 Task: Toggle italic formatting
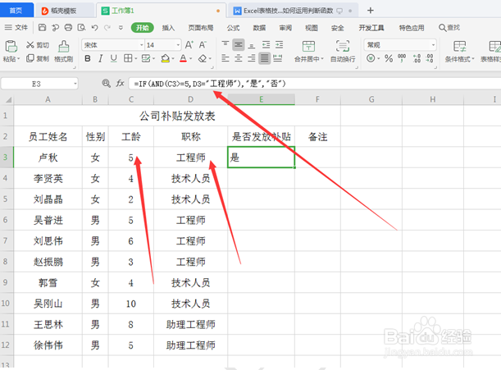[x=100, y=58]
